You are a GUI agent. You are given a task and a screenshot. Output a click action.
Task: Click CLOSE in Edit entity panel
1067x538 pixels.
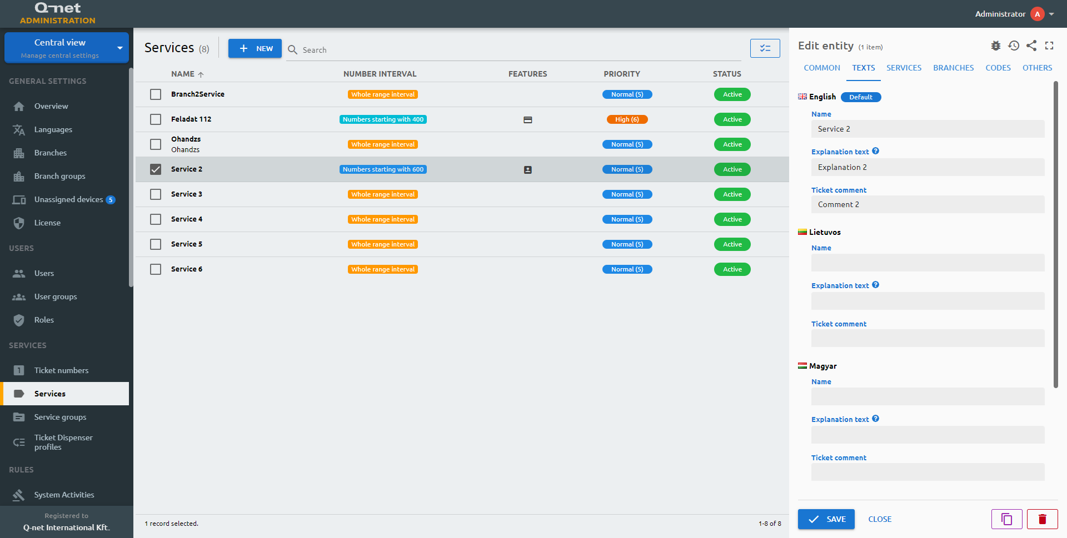coord(880,519)
